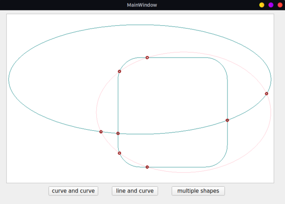
Task: Click intersection marker on rounded rectangle's top edge
Action: coord(147,58)
